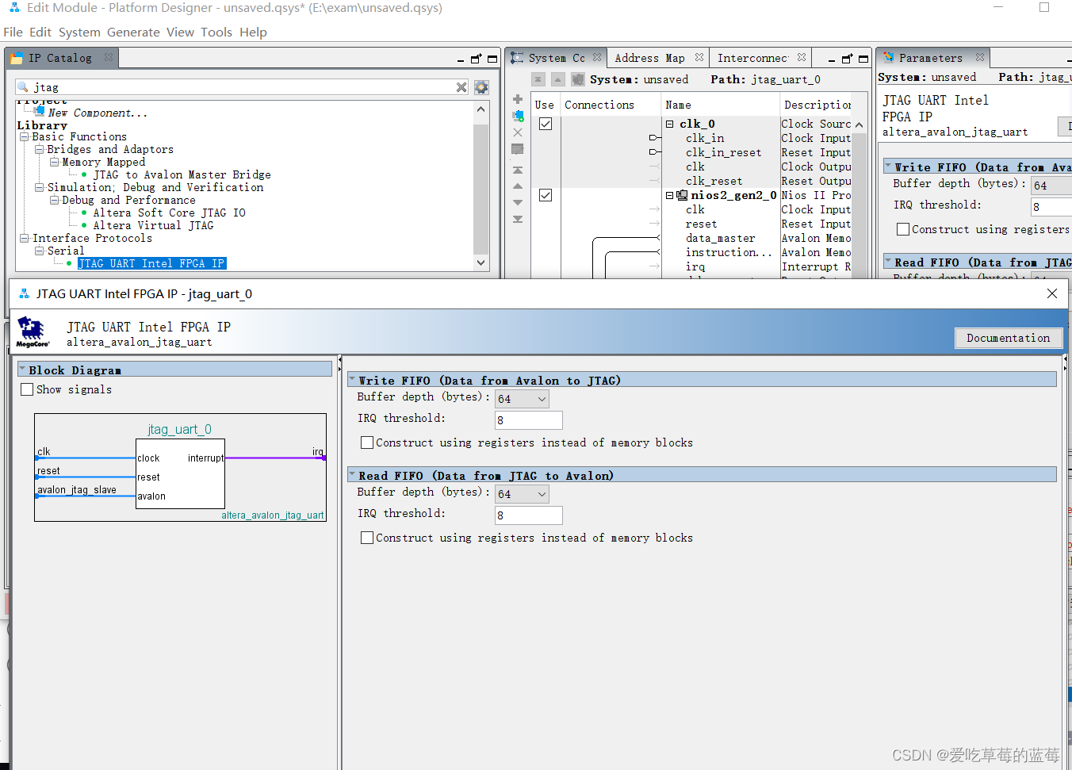The width and height of the screenshot is (1072, 770).
Task: Open the System menu
Action: pos(79,33)
